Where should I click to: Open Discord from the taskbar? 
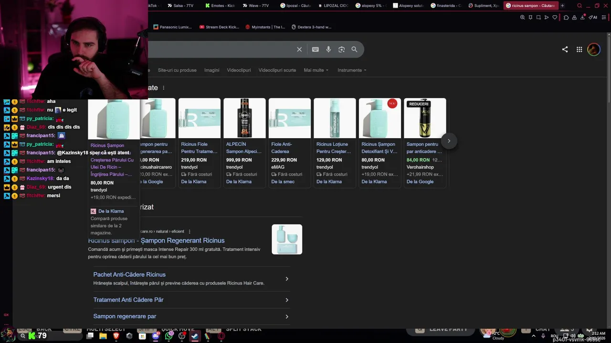pyautogui.click(x=156, y=336)
